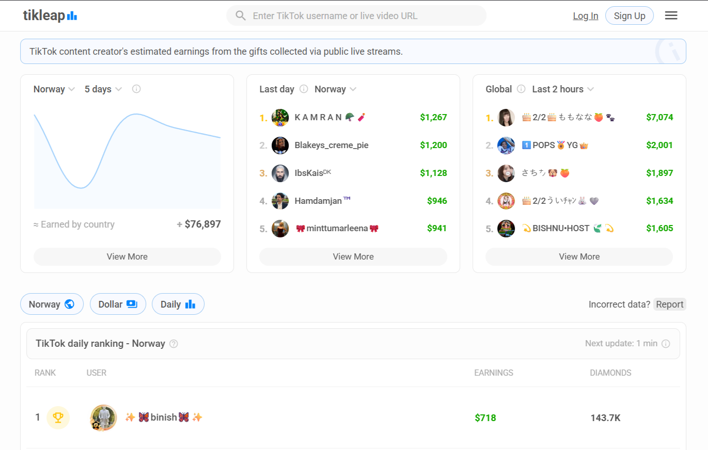Click the gold trophy icon for rank 1

click(58, 417)
